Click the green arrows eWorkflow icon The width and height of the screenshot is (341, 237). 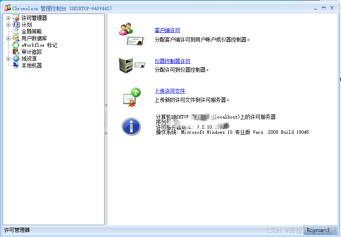pos(16,45)
